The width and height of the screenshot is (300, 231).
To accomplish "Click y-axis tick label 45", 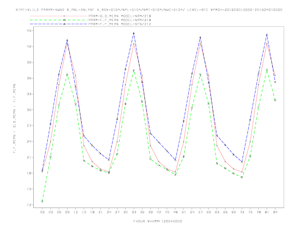I will pyautogui.click(x=30, y=31).
